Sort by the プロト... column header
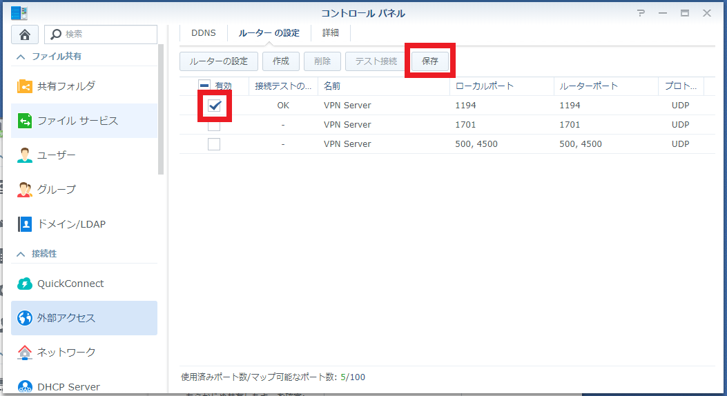727x396 pixels. tap(681, 86)
